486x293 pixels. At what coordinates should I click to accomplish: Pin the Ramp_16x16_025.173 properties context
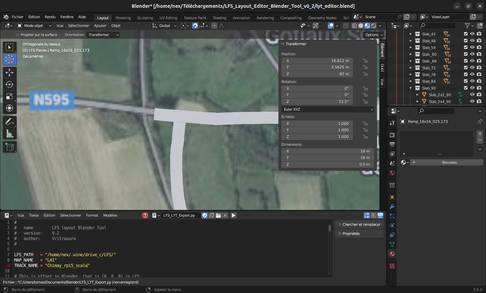tap(480, 122)
